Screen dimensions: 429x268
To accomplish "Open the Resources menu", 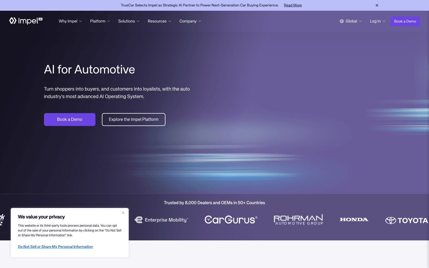I will point(160,21).
